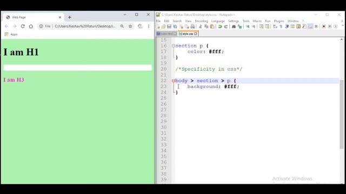Screen dimensions: 346x194
Task: Click Chrome's forward arrow
Action: tap(15, 26)
